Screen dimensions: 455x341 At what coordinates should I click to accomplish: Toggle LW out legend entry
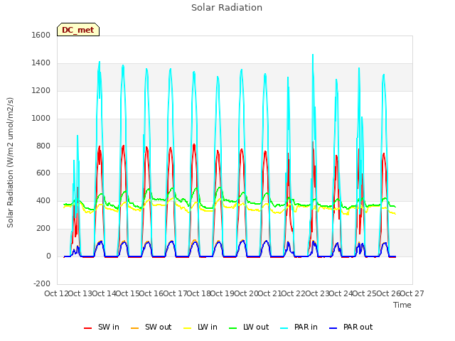click(249, 327)
